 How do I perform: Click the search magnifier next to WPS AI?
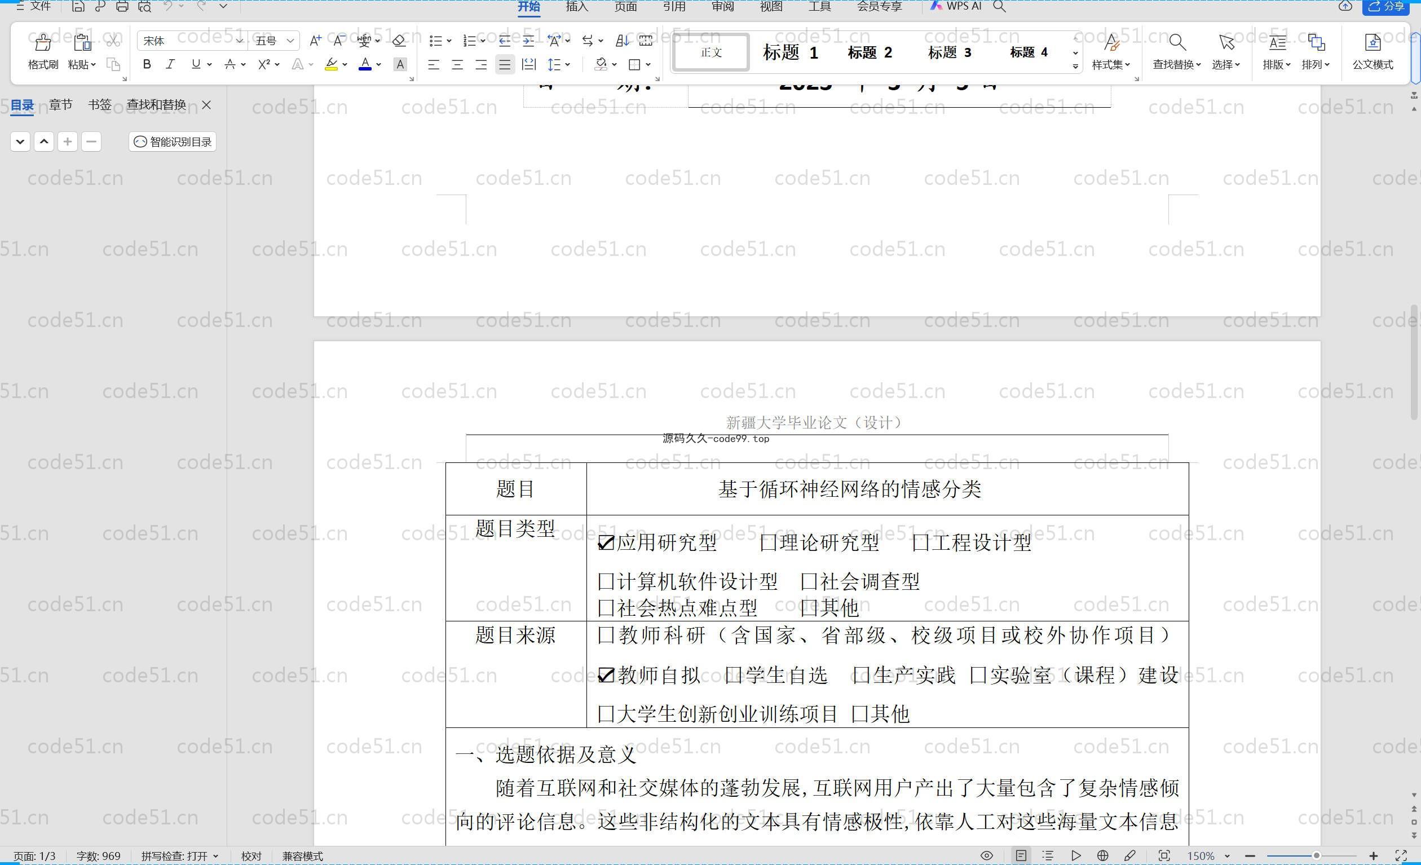(999, 6)
